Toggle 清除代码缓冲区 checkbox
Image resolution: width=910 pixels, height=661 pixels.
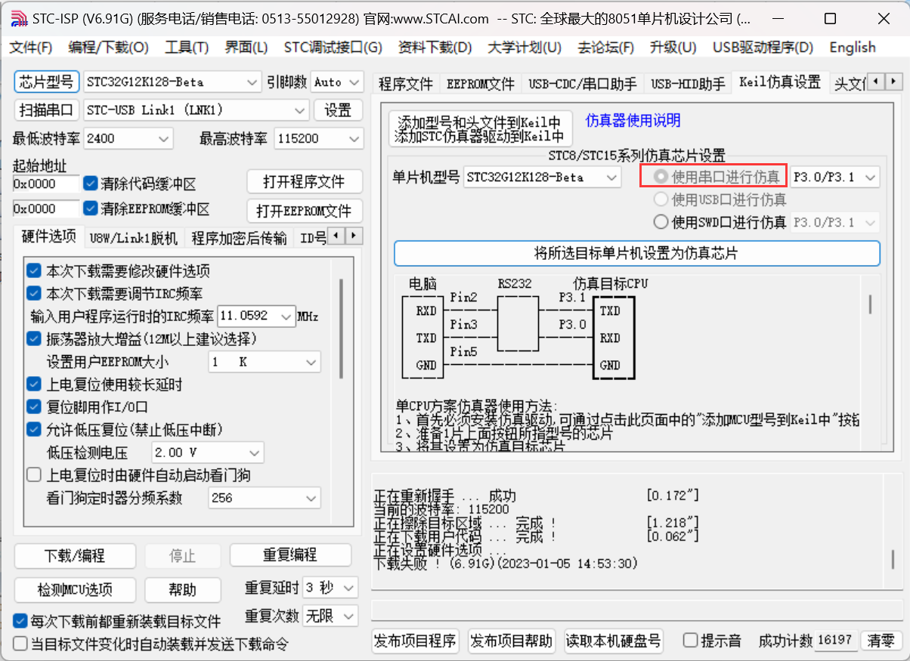pos(91,184)
